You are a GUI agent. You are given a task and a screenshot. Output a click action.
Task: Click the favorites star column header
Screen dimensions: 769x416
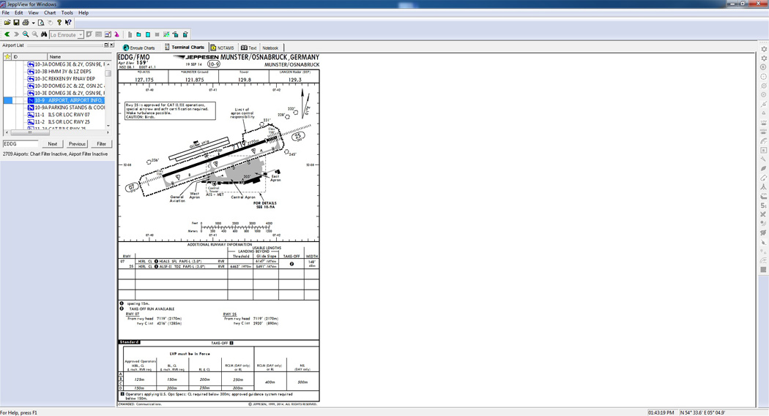click(x=7, y=57)
